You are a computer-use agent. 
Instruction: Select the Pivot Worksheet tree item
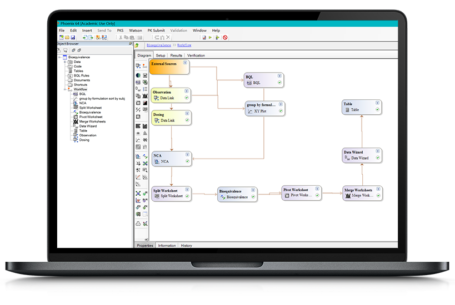pos(91,117)
